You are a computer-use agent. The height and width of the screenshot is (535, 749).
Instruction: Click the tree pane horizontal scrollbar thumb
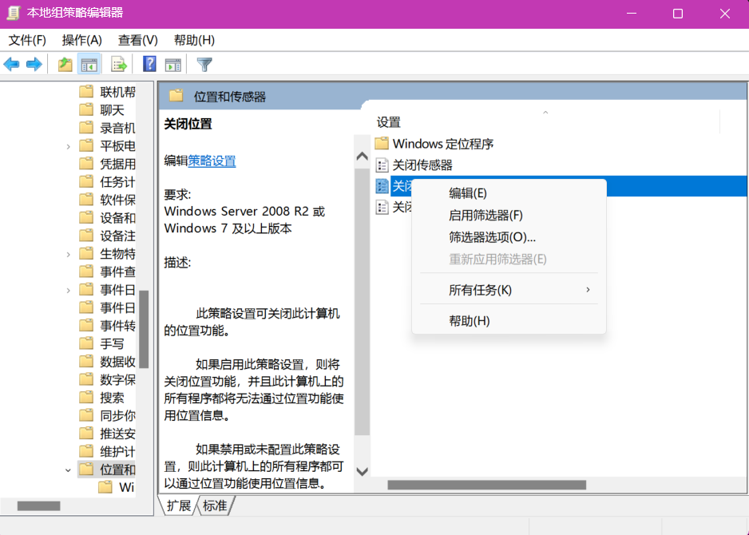click(38, 506)
